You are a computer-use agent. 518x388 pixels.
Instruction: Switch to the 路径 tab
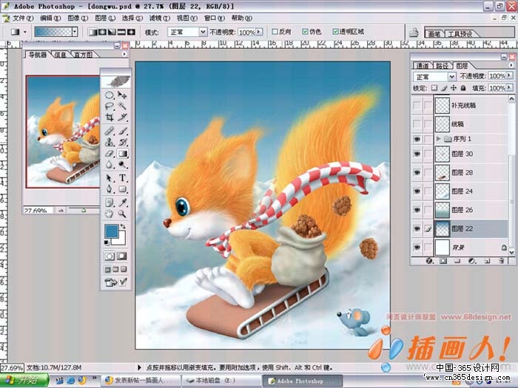pos(442,66)
